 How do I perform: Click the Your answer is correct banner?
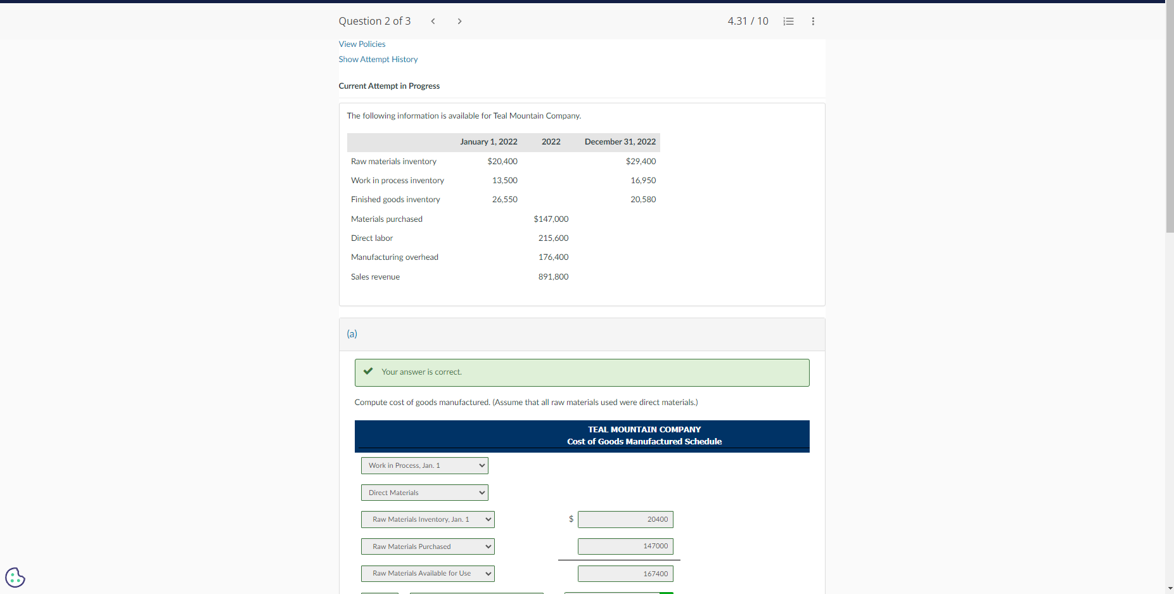coord(582,372)
